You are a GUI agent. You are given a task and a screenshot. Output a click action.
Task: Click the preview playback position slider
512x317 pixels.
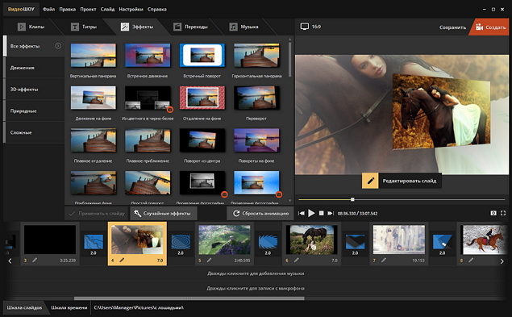click(402, 199)
